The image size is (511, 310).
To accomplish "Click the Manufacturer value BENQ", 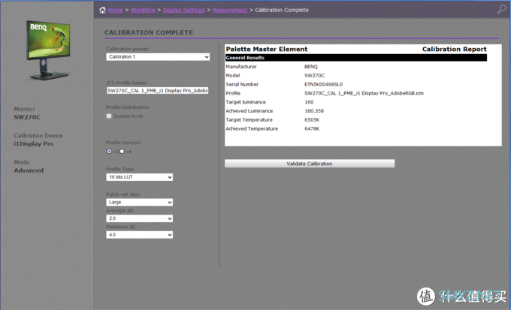I will click(310, 67).
